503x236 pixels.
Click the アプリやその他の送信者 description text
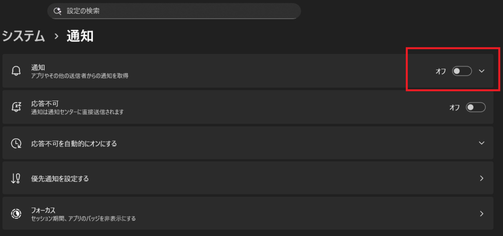pos(80,76)
